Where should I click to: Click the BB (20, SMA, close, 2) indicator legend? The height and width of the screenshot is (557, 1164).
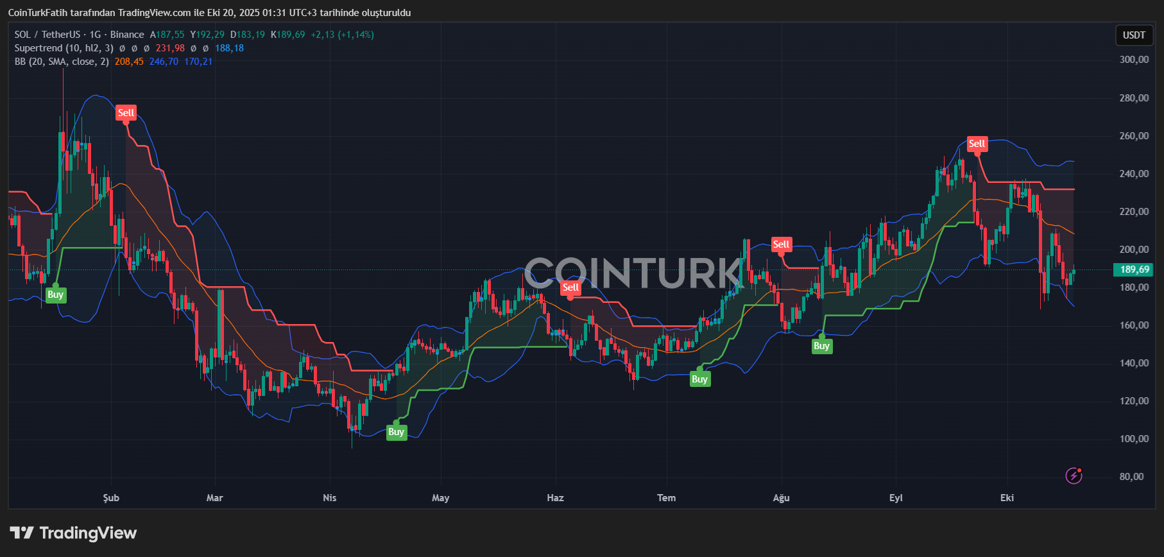(x=62, y=62)
